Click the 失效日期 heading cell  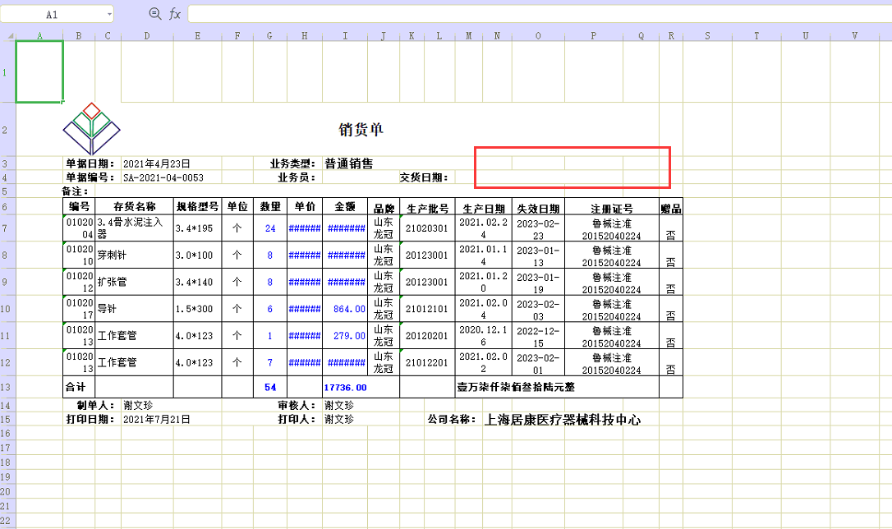(x=538, y=208)
